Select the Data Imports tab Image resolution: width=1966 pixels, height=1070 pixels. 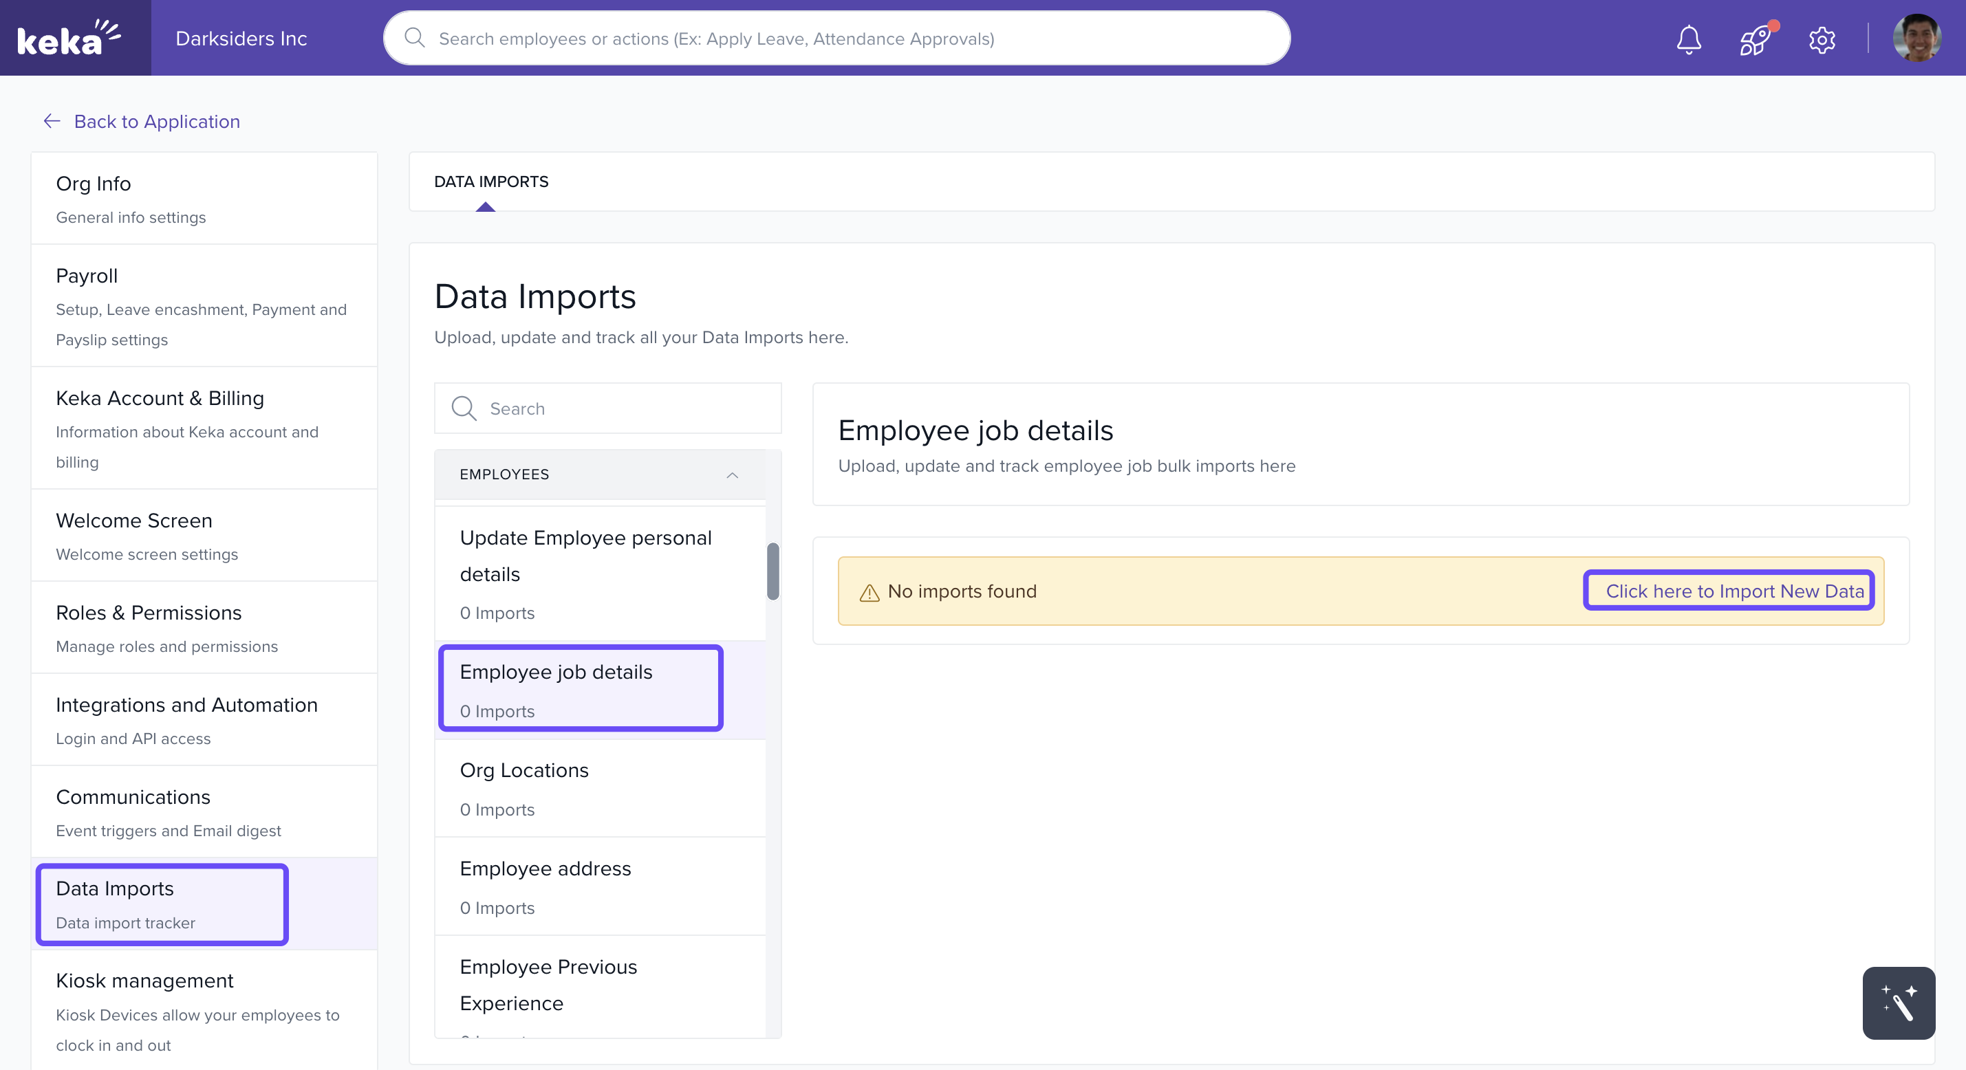(x=490, y=182)
